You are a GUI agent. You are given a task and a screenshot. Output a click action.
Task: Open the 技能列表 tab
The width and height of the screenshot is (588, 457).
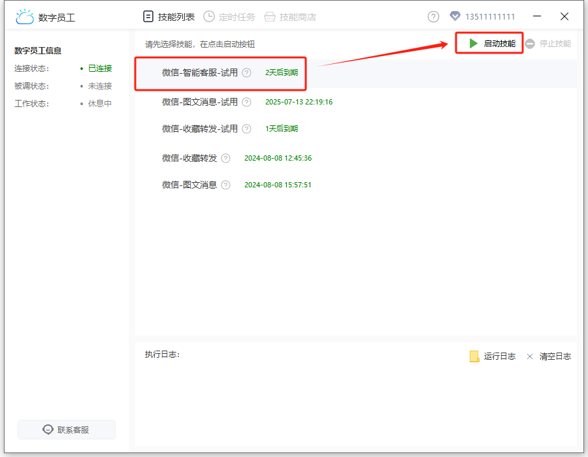(x=169, y=17)
